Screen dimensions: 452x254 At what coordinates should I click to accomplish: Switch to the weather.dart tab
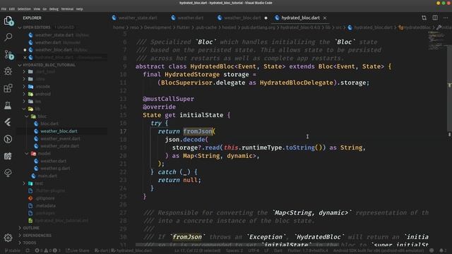pos(187,18)
